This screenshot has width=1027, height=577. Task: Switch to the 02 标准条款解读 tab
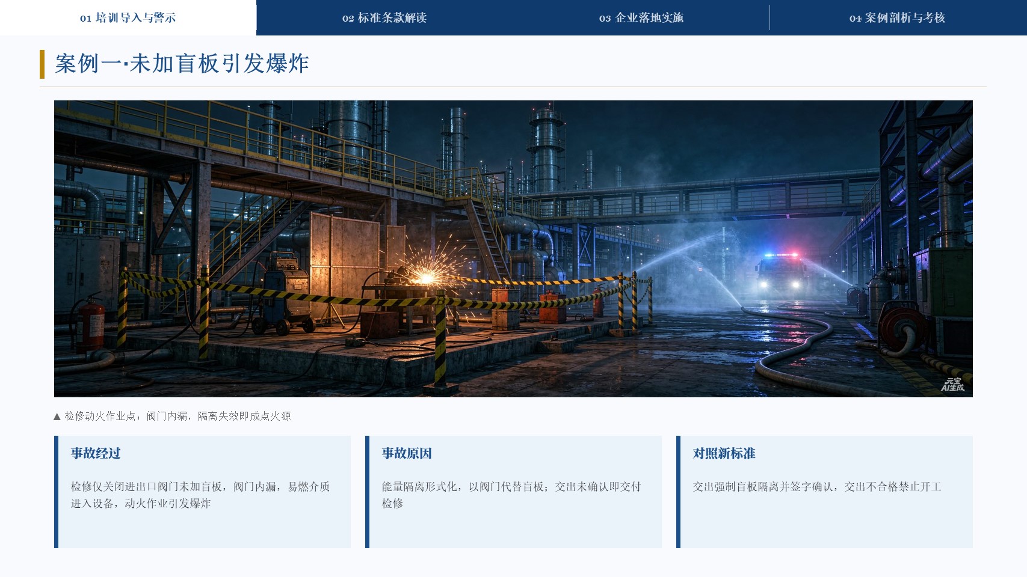[x=384, y=18]
